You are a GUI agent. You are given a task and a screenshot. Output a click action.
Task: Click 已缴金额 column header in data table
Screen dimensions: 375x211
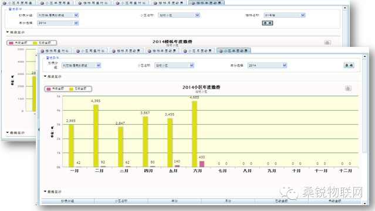coord(282,201)
